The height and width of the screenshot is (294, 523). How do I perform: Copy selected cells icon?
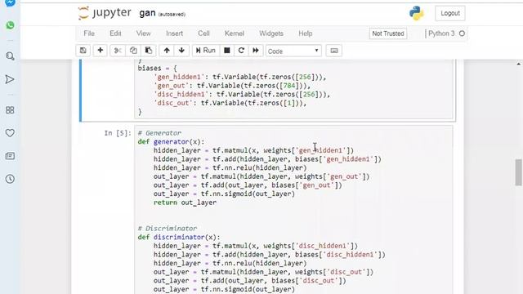pos(133,51)
